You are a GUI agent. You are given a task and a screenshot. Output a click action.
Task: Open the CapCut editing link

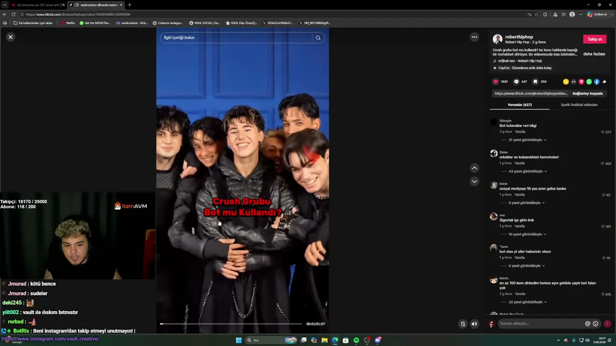click(522, 68)
